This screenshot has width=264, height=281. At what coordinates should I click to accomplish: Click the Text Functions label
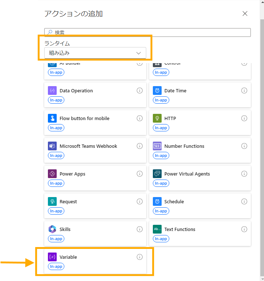pyautogui.click(x=180, y=230)
